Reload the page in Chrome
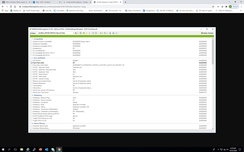Viewport: 244px width, 152px height. pos(11,6)
